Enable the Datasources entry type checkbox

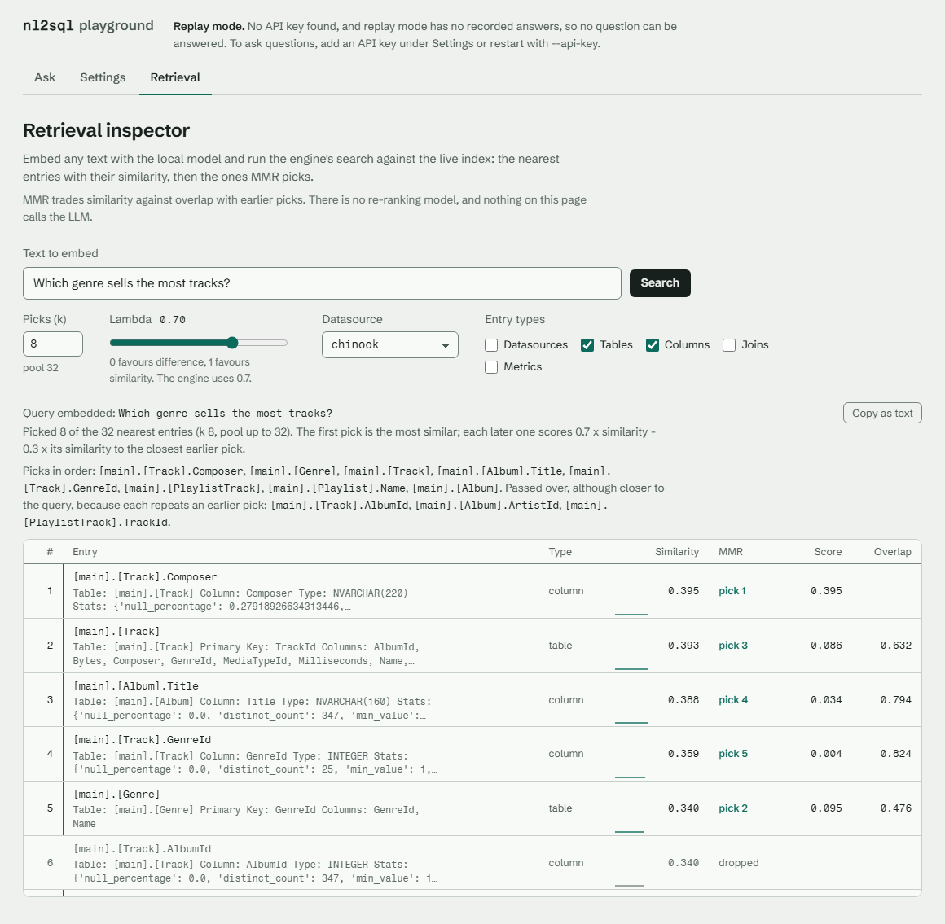(491, 345)
